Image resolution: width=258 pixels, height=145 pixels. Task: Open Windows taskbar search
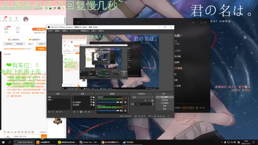(10, 142)
